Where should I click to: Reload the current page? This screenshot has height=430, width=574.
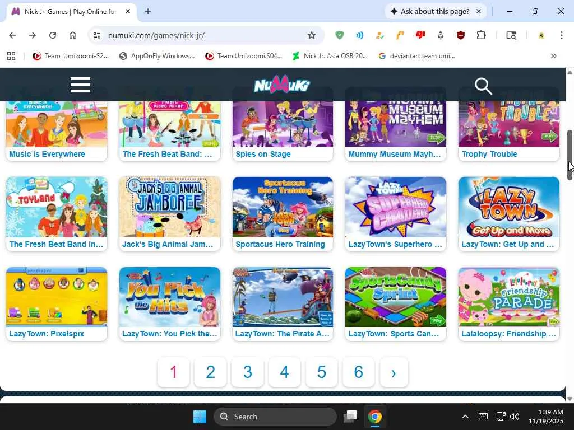[53, 35]
